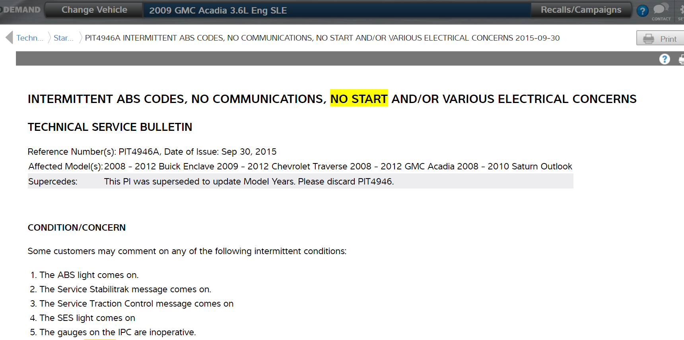The width and height of the screenshot is (684, 340).
Task: Click the 'Some customers may comment' sentence
Action: [187, 251]
